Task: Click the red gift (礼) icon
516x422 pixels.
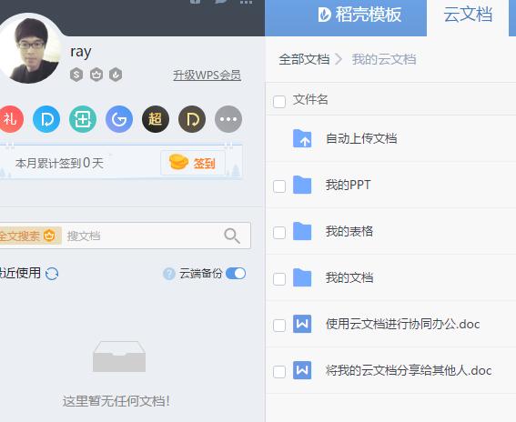Action: click(x=11, y=119)
